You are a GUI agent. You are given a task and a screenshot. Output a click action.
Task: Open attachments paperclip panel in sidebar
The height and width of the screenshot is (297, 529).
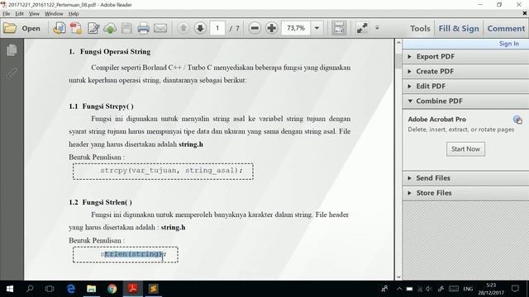12,73
